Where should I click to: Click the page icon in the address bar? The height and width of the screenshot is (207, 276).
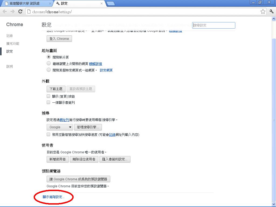coord(29,12)
